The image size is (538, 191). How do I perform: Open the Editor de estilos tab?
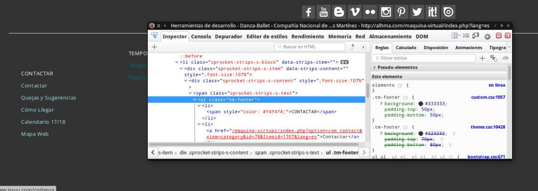267,36
